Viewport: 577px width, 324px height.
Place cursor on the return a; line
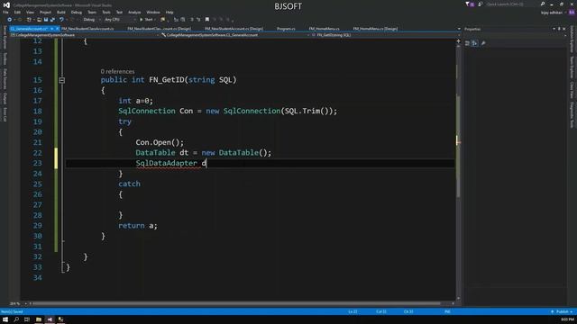tap(138, 226)
